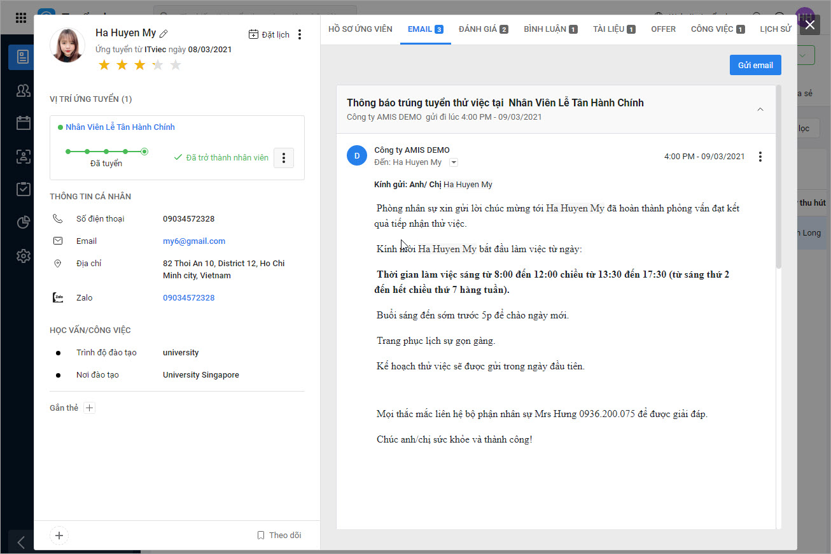The image size is (831, 554).
Task: Open the Đánh giá tab
Action: (x=483, y=29)
